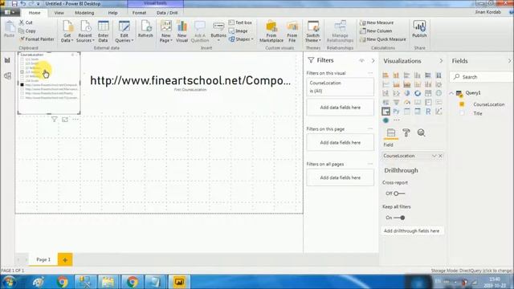The height and width of the screenshot is (289, 514).
Task: Open the CourseLocation field well dropdown
Action: click(434, 156)
